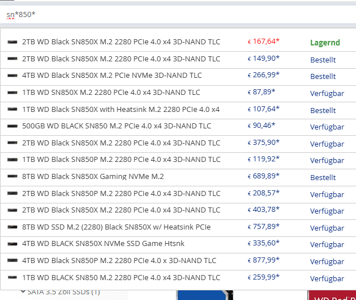This screenshot has height=300, width=356.
Task: Click SSD thumbnail icon of €167,64 row
Action: 12,42
